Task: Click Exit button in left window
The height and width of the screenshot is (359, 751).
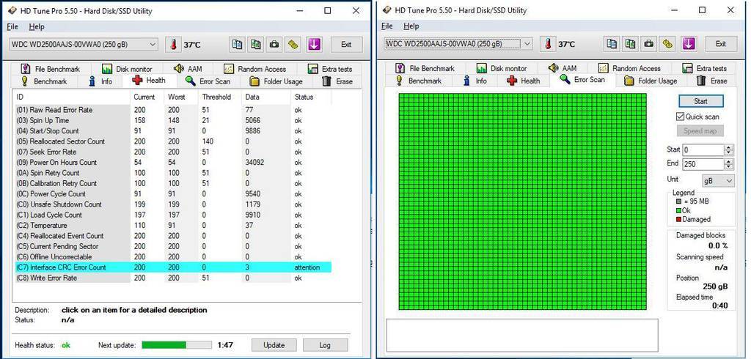Action: (346, 45)
